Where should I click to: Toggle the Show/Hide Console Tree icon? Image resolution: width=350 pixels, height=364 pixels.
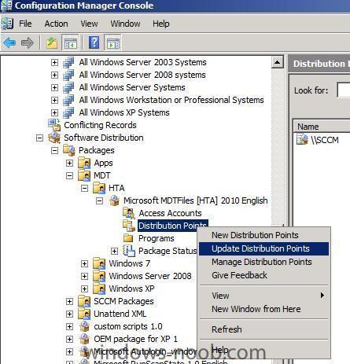71,42
